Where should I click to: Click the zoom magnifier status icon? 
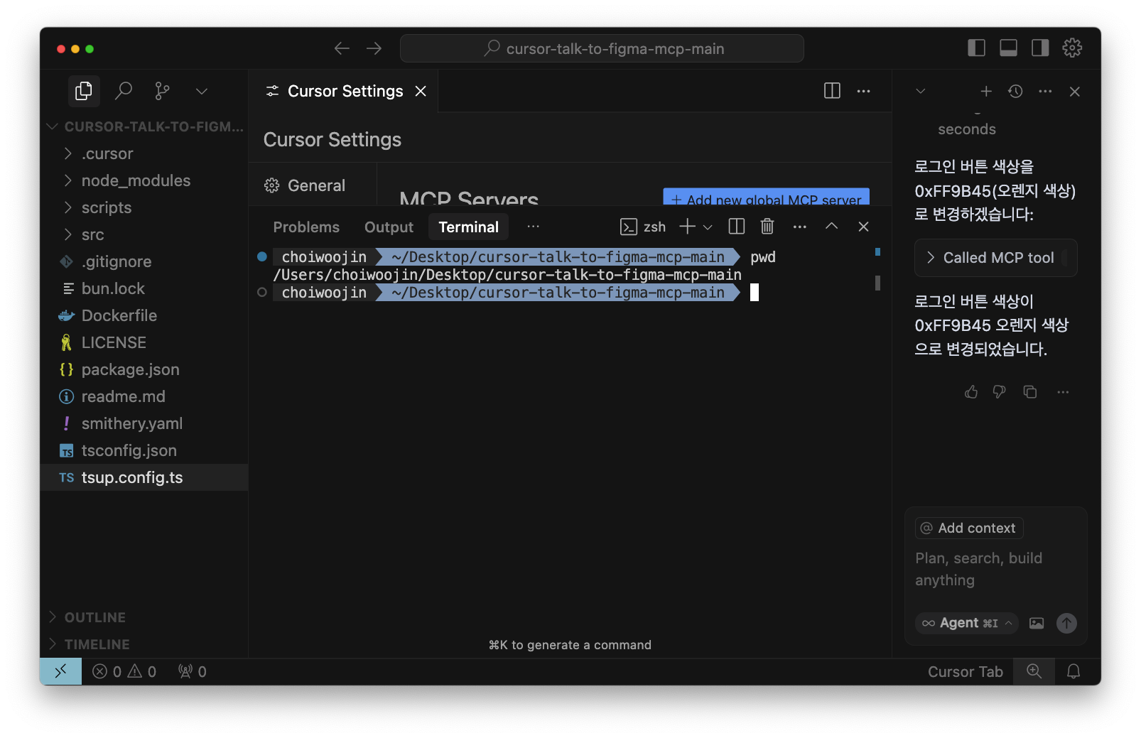click(x=1034, y=671)
